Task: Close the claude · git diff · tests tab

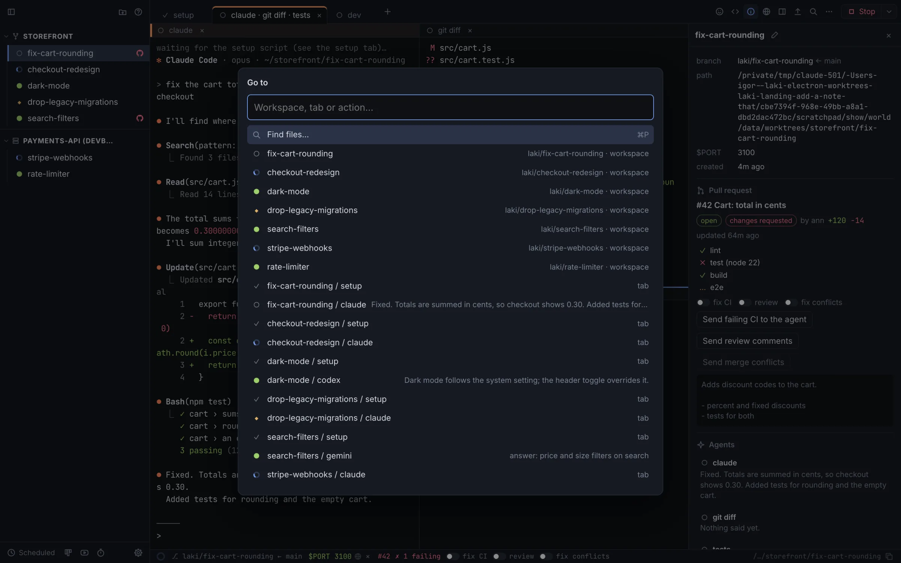Action: point(319,15)
